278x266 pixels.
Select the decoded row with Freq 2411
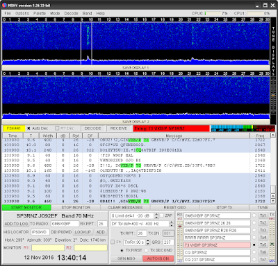click(136, 170)
